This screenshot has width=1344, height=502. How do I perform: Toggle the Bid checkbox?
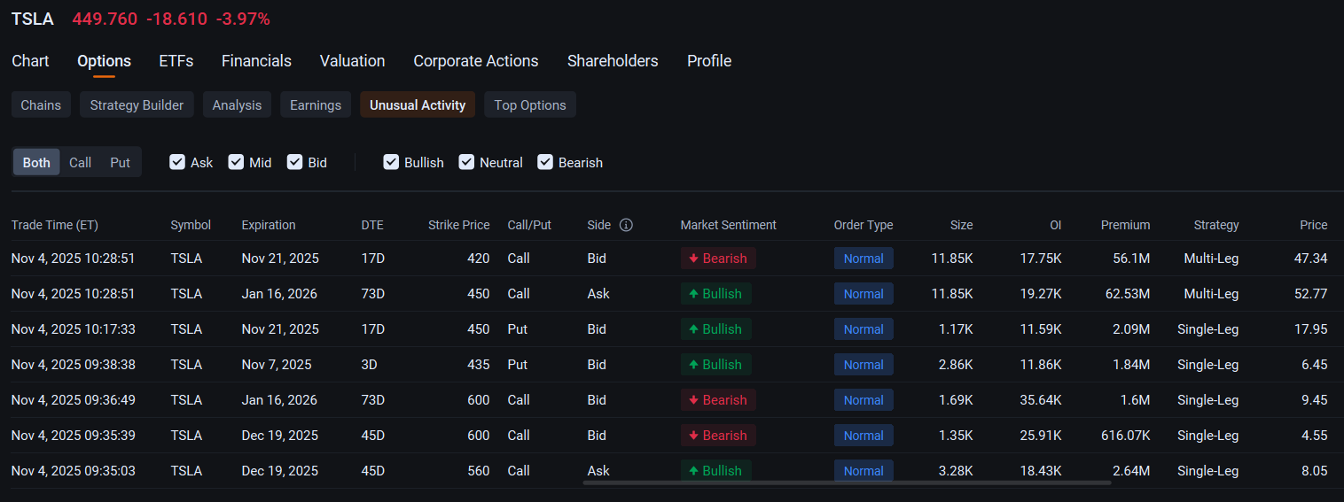(295, 162)
